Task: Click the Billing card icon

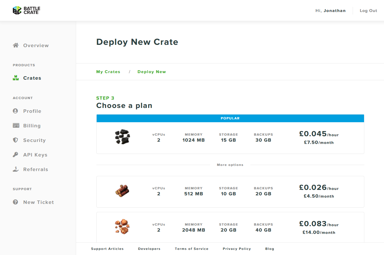Action: point(16,125)
